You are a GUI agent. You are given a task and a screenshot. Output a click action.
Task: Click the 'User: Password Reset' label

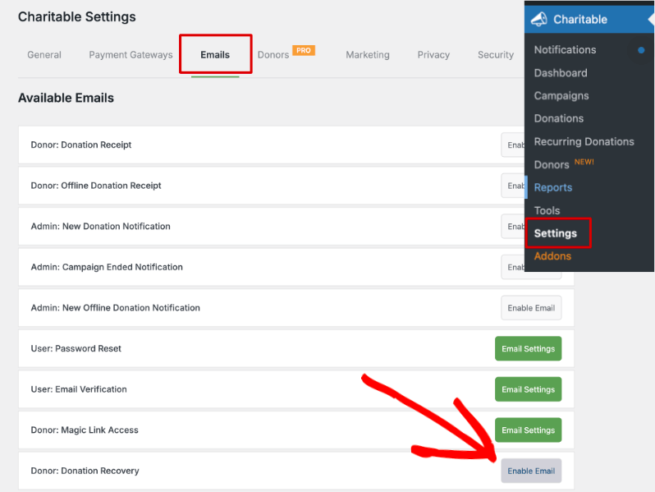click(76, 348)
